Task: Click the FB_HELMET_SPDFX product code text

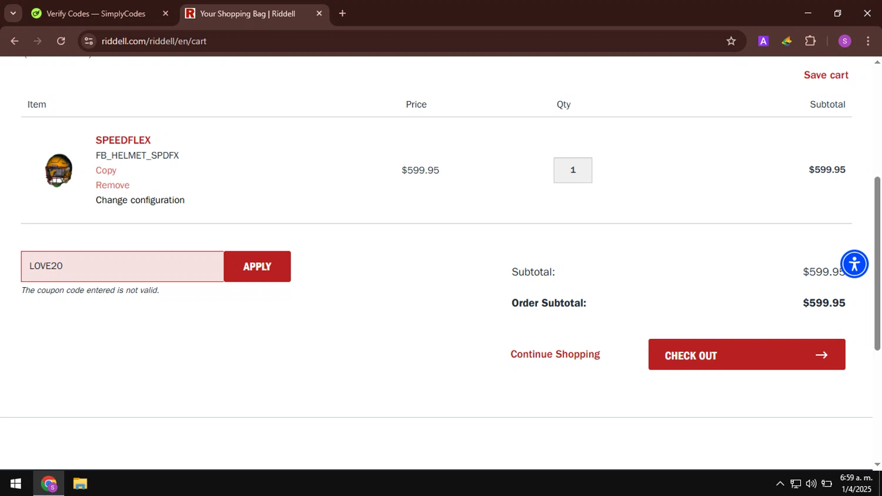Action: [x=137, y=155]
